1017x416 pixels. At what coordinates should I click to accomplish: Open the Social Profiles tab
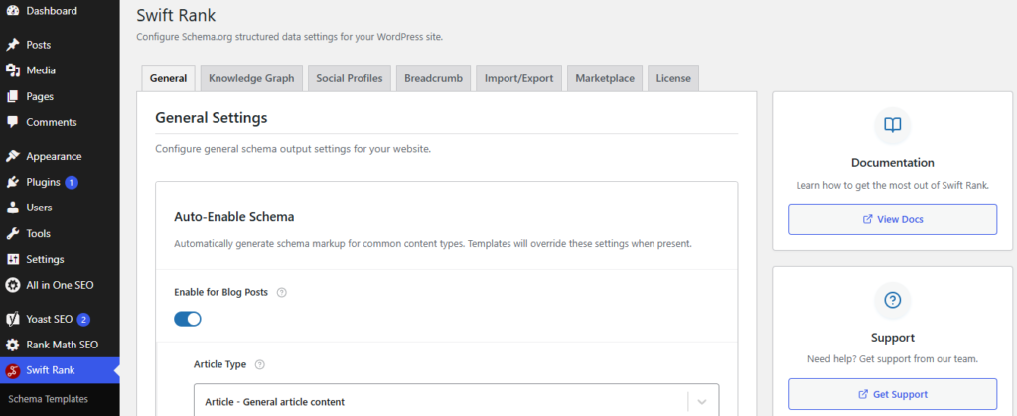pos(350,78)
